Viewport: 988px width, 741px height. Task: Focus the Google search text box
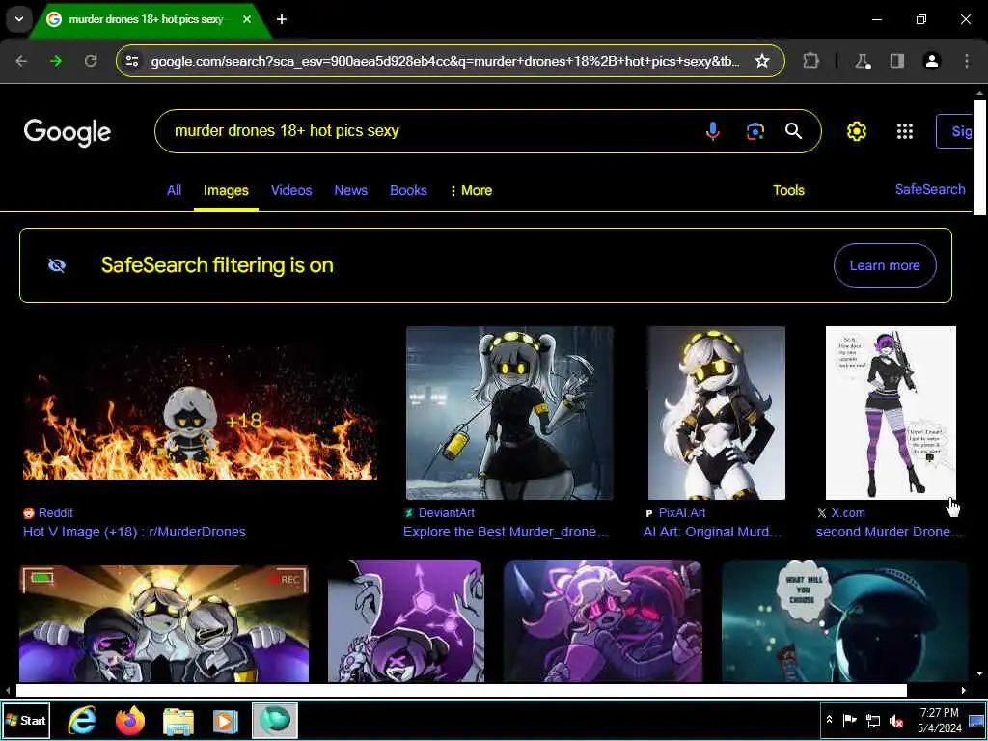(x=428, y=131)
